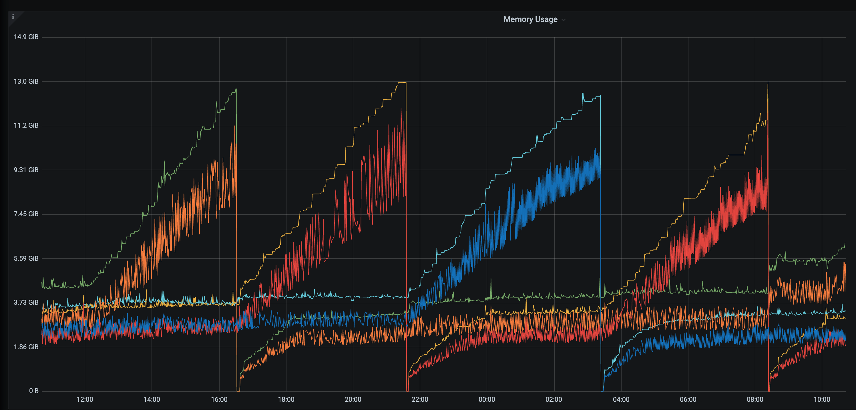Click the 1.86 GiB y-axis label
Image resolution: width=856 pixels, height=410 pixels.
[x=26, y=347]
